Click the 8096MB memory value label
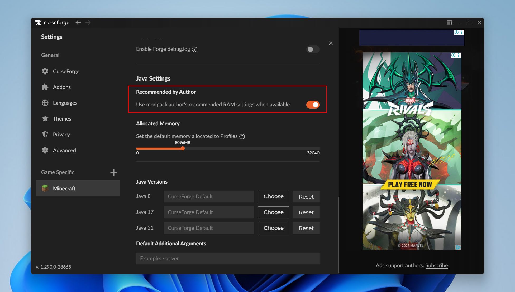This screenshot has width=515, height=292. click(x=183, y=143)
